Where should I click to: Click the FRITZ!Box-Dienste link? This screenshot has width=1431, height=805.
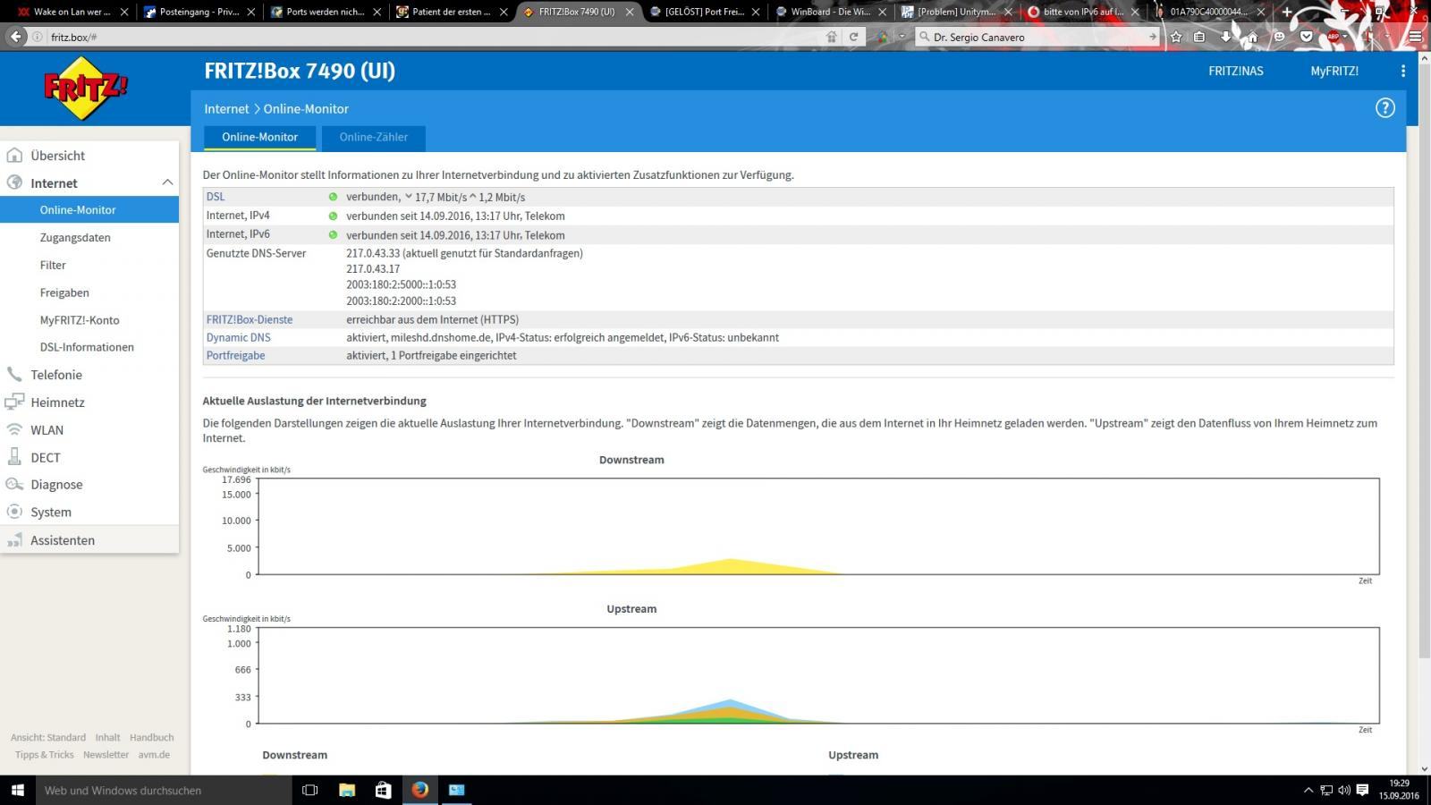[x=250, y=319]
